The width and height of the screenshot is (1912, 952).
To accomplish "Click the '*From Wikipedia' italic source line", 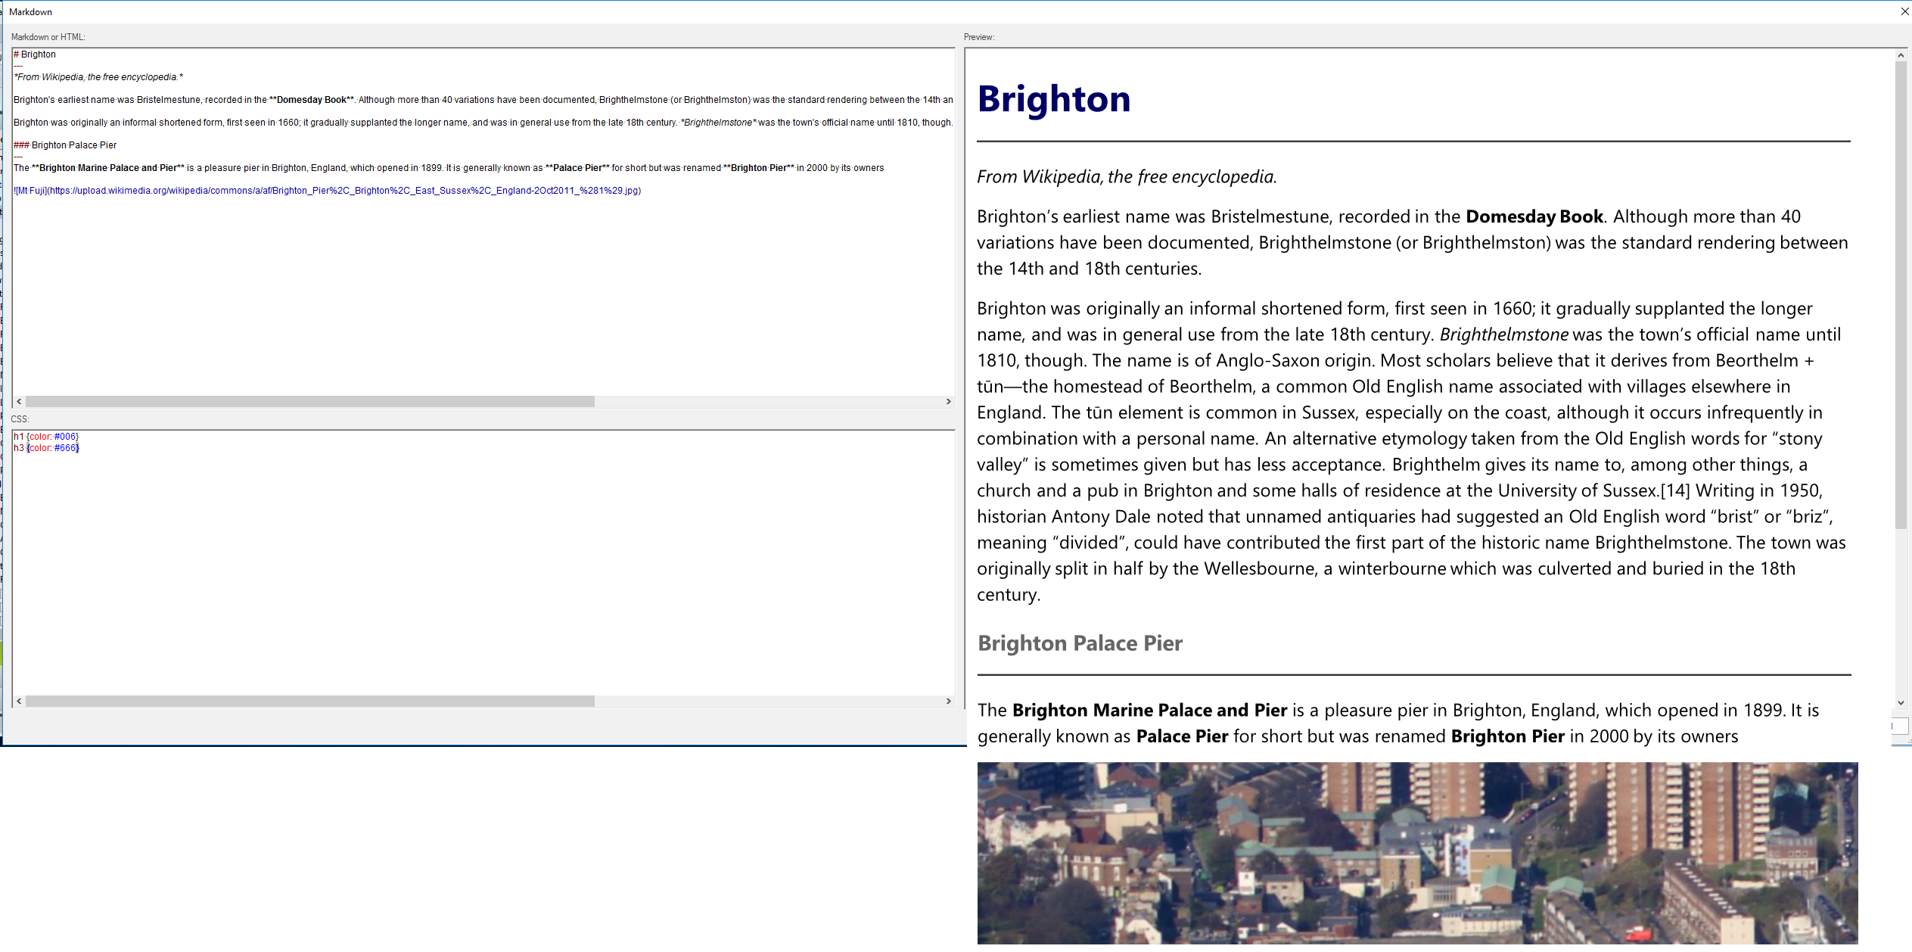I will pyautogui.click(x=98, y=77).
